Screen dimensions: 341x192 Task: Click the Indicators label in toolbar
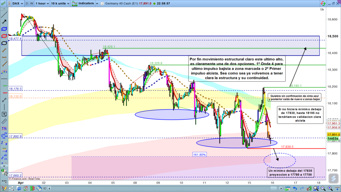pos(86,3)
